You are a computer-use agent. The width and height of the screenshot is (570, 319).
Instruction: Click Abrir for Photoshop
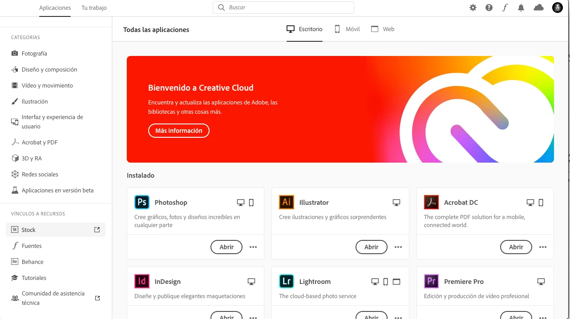point(226,247)
